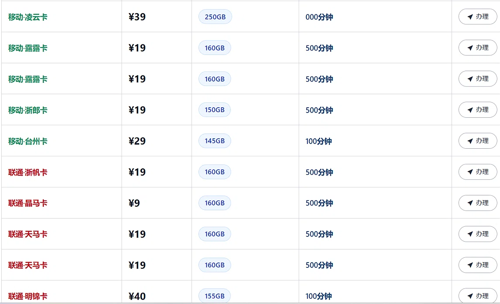
Task: Click the ¥39 price for 移动·凌云卡
Action: tap(137, 17)
